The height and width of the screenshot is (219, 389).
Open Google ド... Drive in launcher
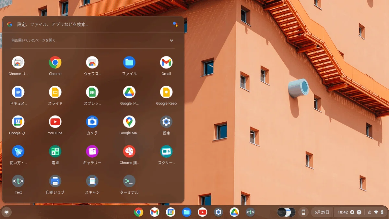pyautogui.click(x=129, y=92)
